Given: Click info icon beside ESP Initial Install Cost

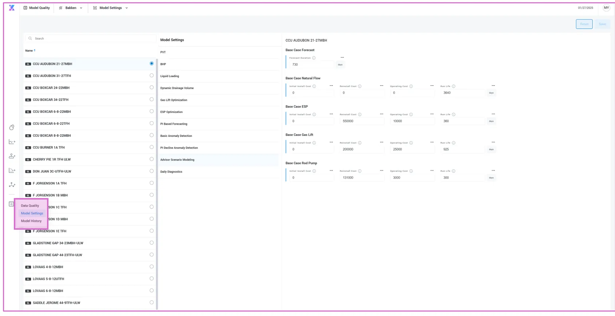Looking at the screenshot, I should [x=314, y=114].
